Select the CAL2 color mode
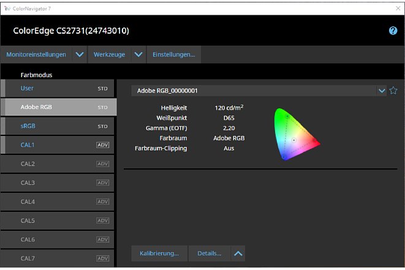The width and height of the screenshot is (405, 270). coord(58,164)
